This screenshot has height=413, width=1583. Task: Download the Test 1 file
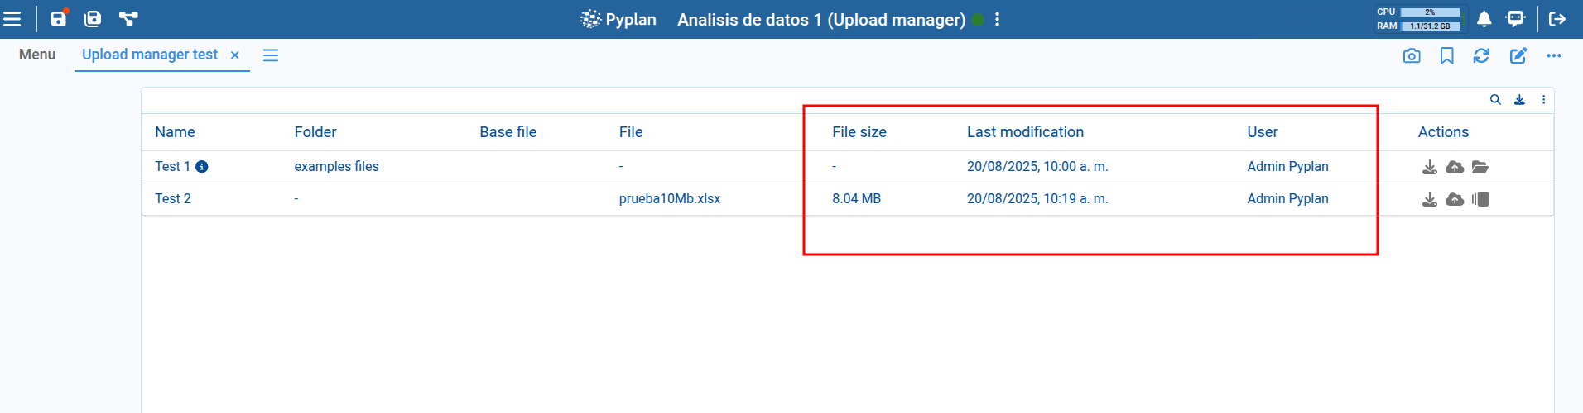coord(1430,167)
